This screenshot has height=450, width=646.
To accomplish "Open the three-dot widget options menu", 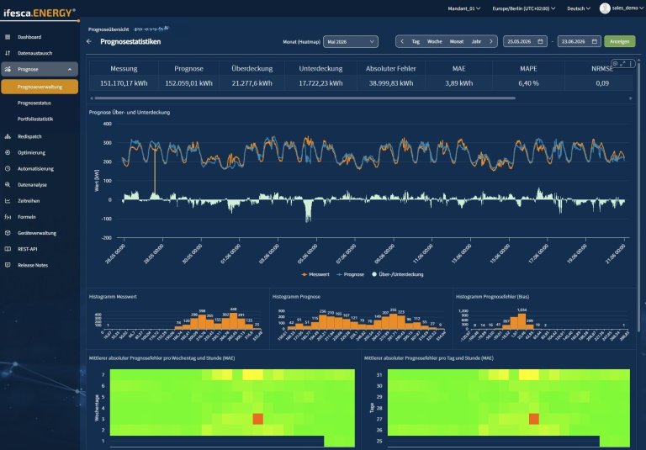I will 630,63.
